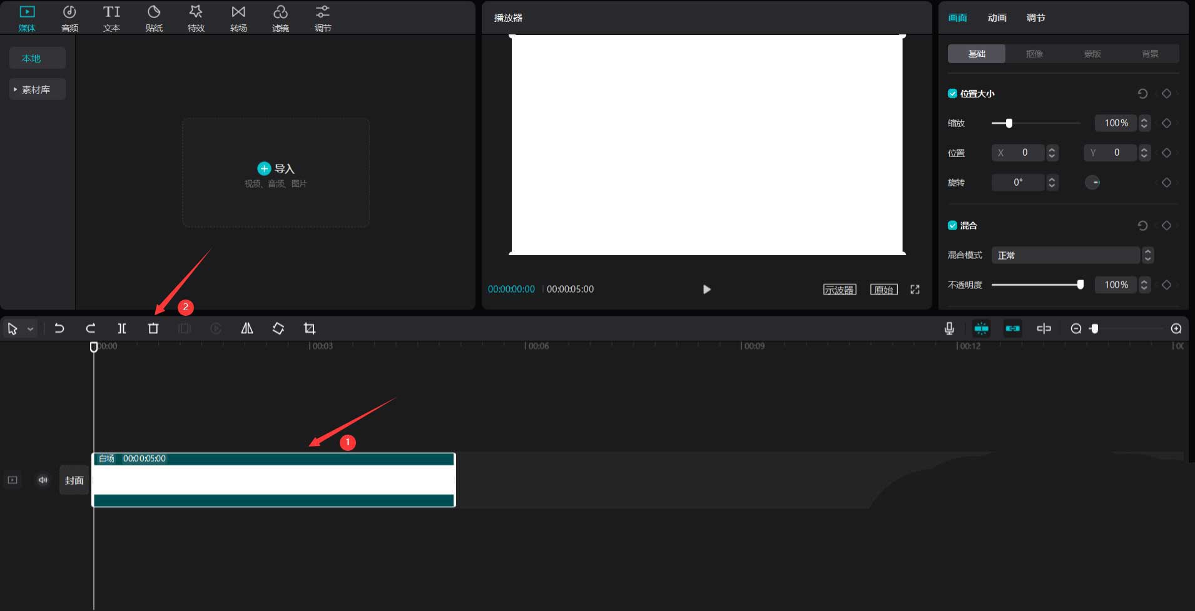Mute the main track audio
Image resolution: width=1195 pixels, height=611 pixels.
coord(43,480)
